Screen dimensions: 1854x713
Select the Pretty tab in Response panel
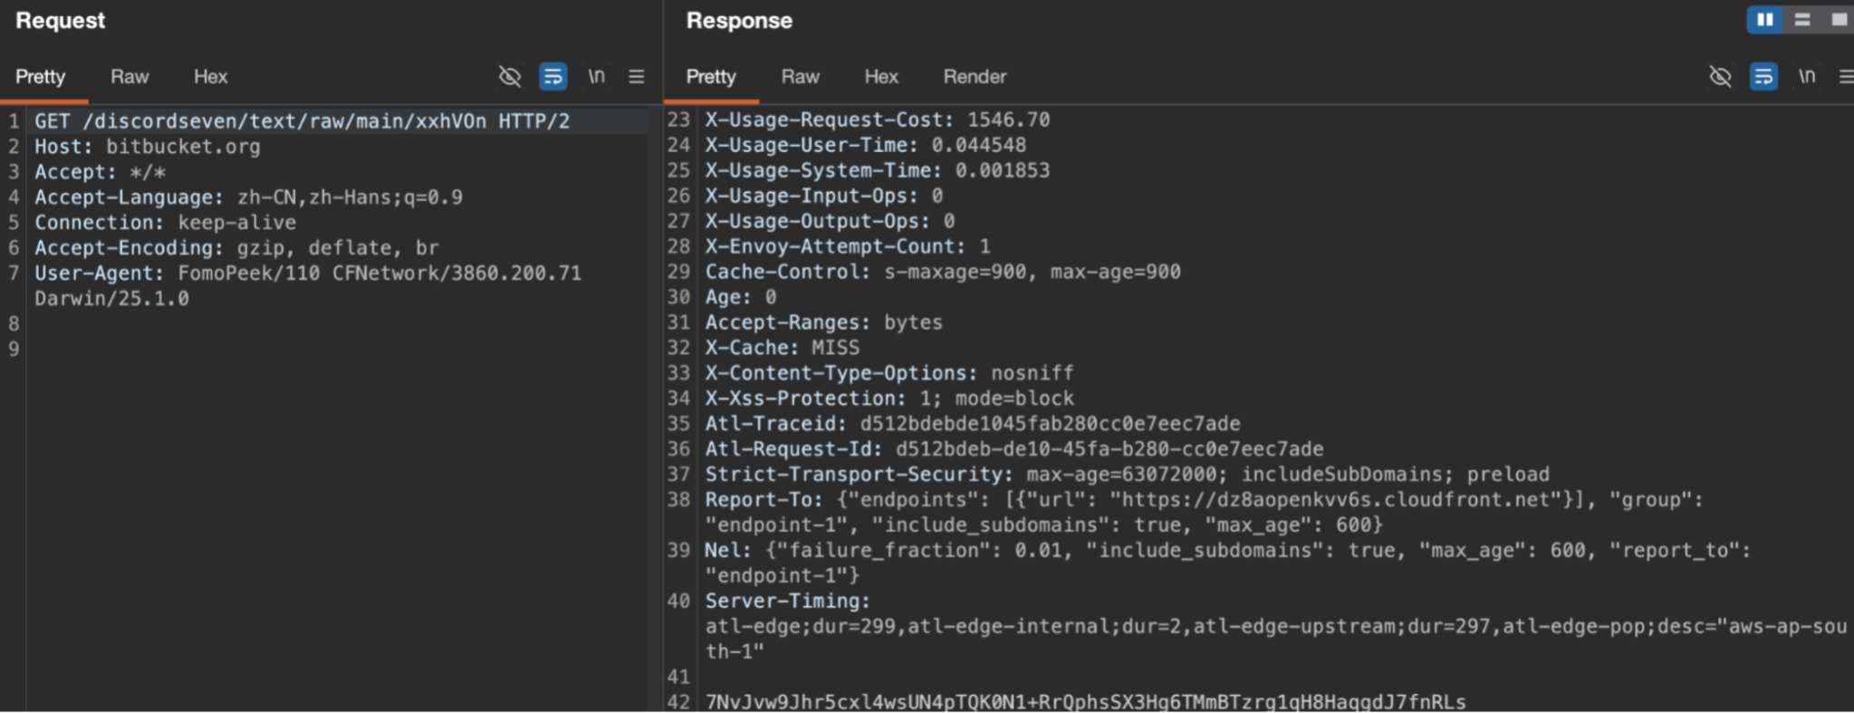click(711, 77)
